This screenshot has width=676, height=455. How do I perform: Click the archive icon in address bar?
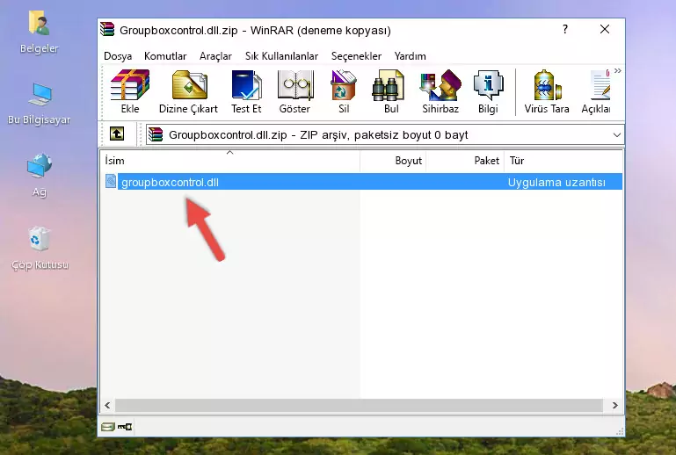click(156, 134)
